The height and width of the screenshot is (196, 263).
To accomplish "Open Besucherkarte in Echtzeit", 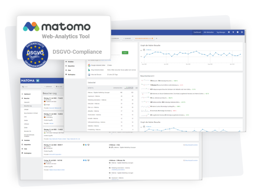I will pos(31,113).
